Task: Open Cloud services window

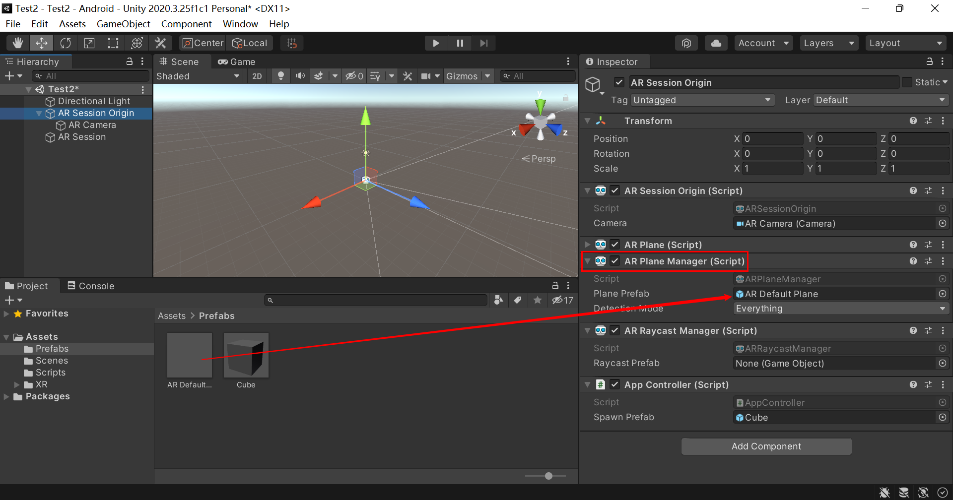Action: click(716, 43)
